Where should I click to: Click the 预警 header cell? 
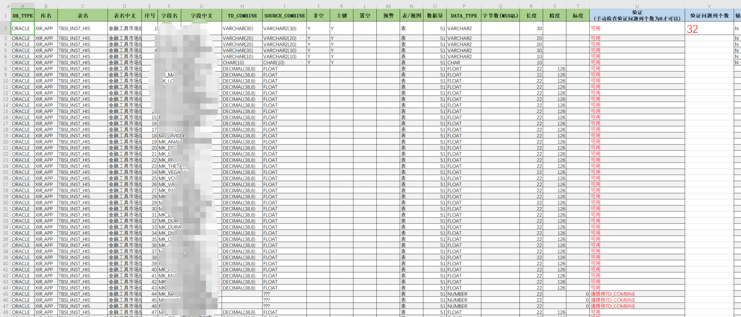pos(388,15)
